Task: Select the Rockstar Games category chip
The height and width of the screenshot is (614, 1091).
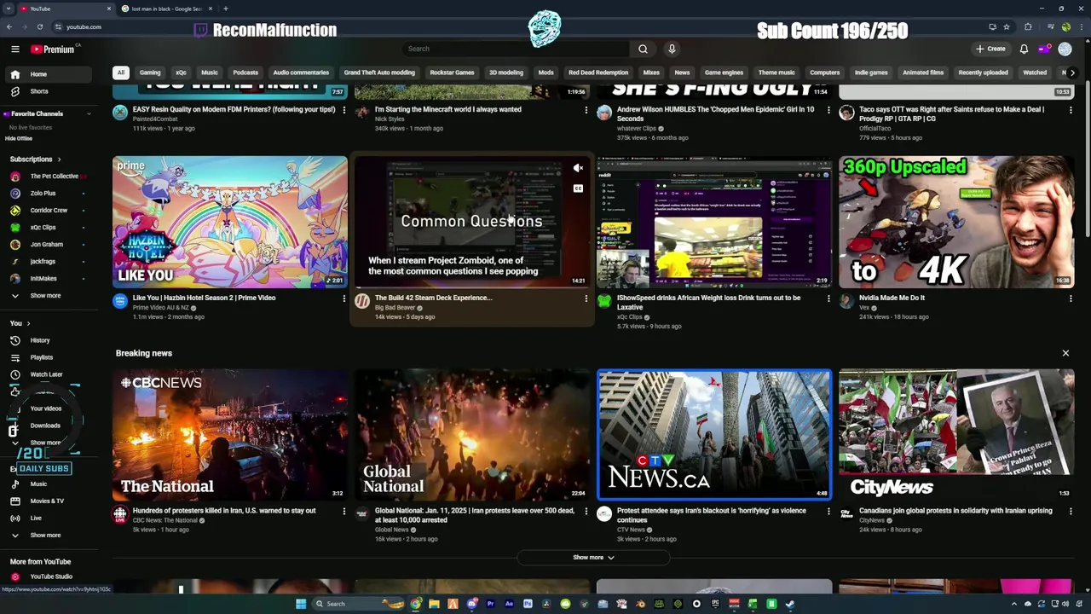Action: tap(452, 72)
